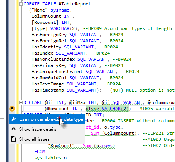Collapse the DECLARE @ii statement block

pyautogui.click(x=21, y=103)
